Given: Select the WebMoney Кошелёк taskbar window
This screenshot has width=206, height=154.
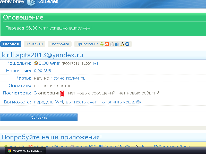Looking at the screenshot, I should click(x=25, y=151).
